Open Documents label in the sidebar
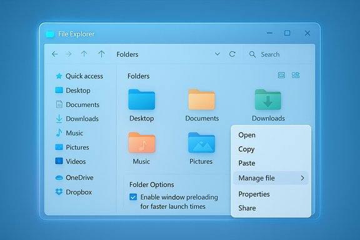This screenshot has width=360, height=240. (x=82, y=105)
